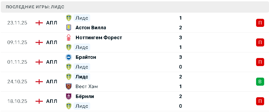Click Лидс label in West Ham match
Viewport: 269px width, 112px height.
[x=82, y=77]
